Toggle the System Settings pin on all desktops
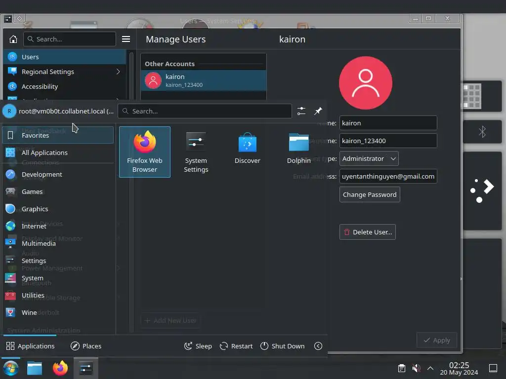The width and height of the screenshot is (506, 379). click(19, 19)
